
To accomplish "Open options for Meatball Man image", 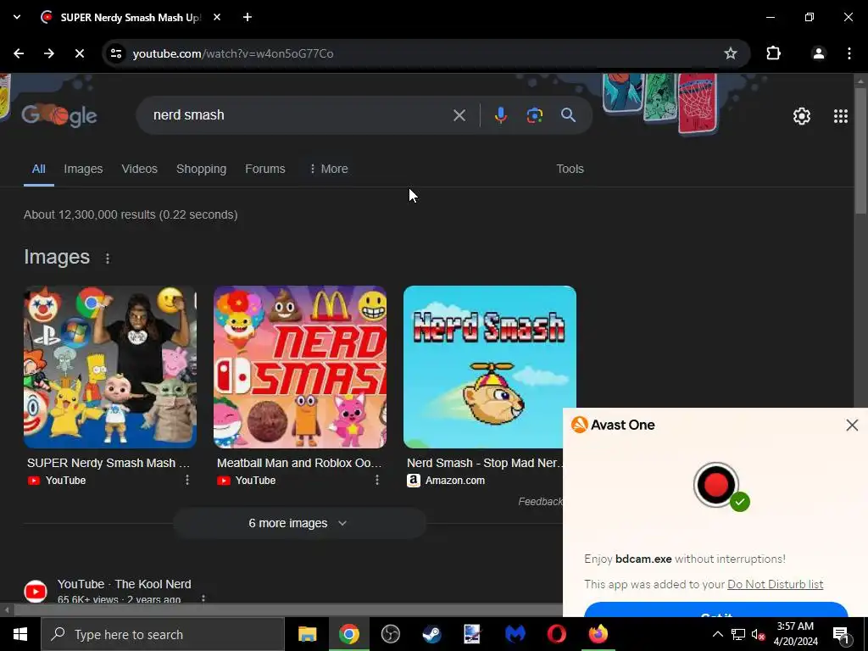I will (377, 480).
